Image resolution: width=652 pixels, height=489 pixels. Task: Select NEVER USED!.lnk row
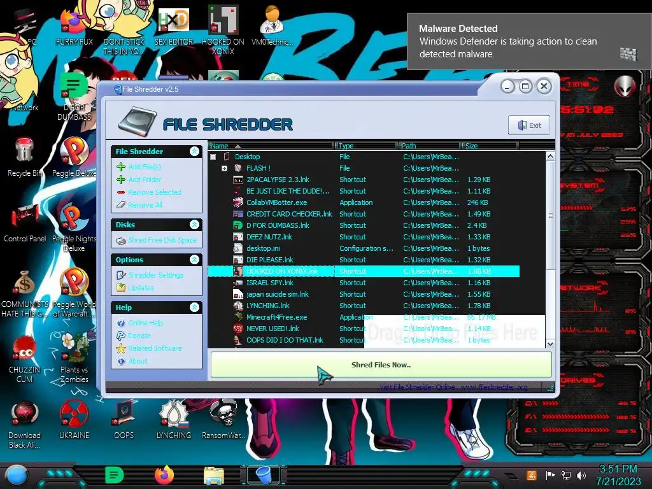[364, 329]
